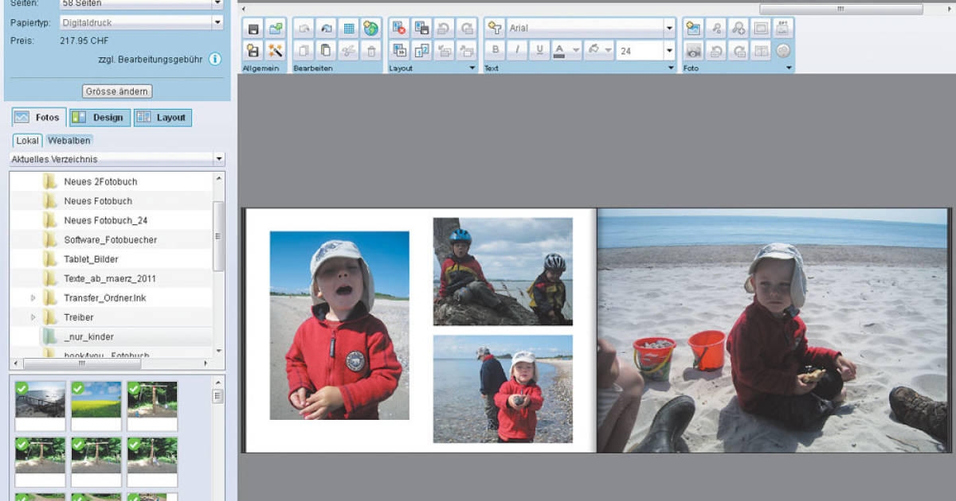Expand the Transfer_Ordner.lnk tree node
Image resolution: width=956 pixels, height=501 pixels.
(33, 297)
